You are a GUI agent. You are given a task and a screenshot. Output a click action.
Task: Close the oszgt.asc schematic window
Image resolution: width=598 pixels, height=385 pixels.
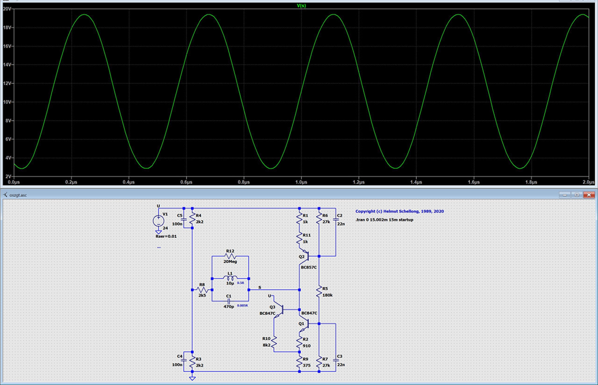pos(590,194)
